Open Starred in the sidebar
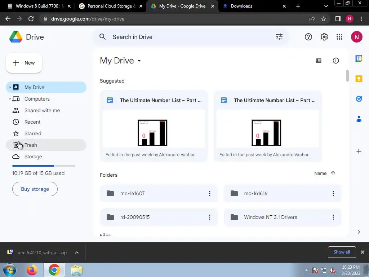This screenshot has height=277, width=369. [46, 133]
